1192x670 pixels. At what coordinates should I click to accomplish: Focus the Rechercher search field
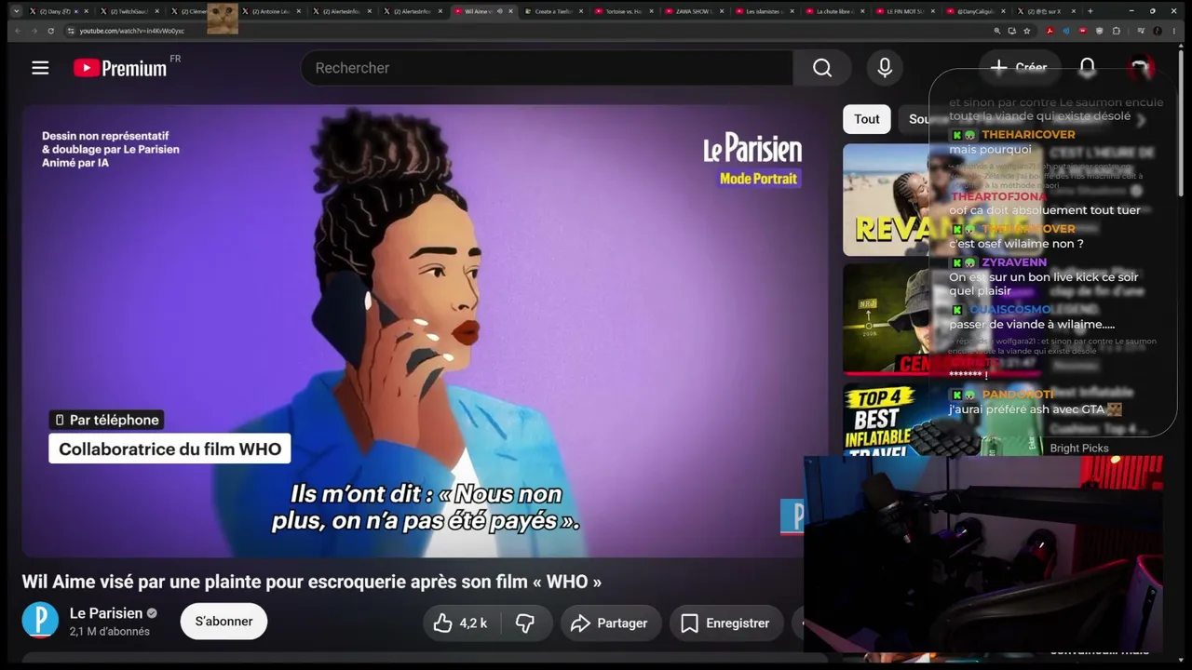point(547,68)
